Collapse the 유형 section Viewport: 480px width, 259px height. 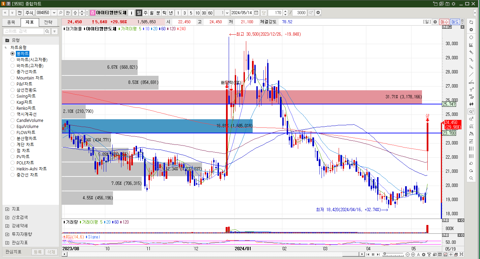[7, 40]
